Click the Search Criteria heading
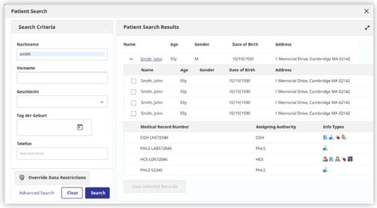 coord(37,27)
